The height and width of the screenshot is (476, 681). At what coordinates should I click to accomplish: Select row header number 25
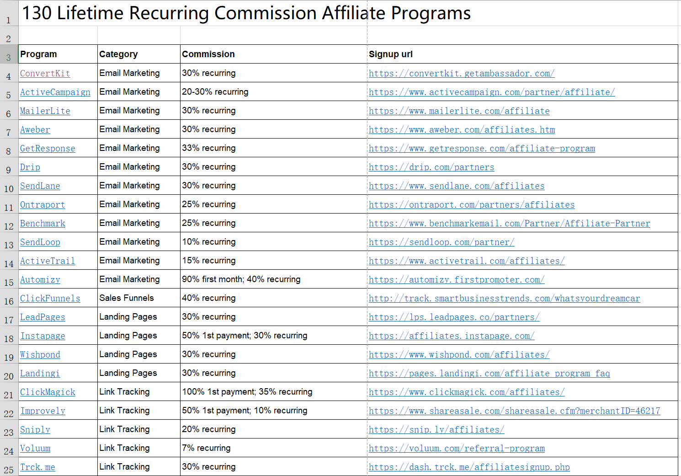tap(9, 466)
